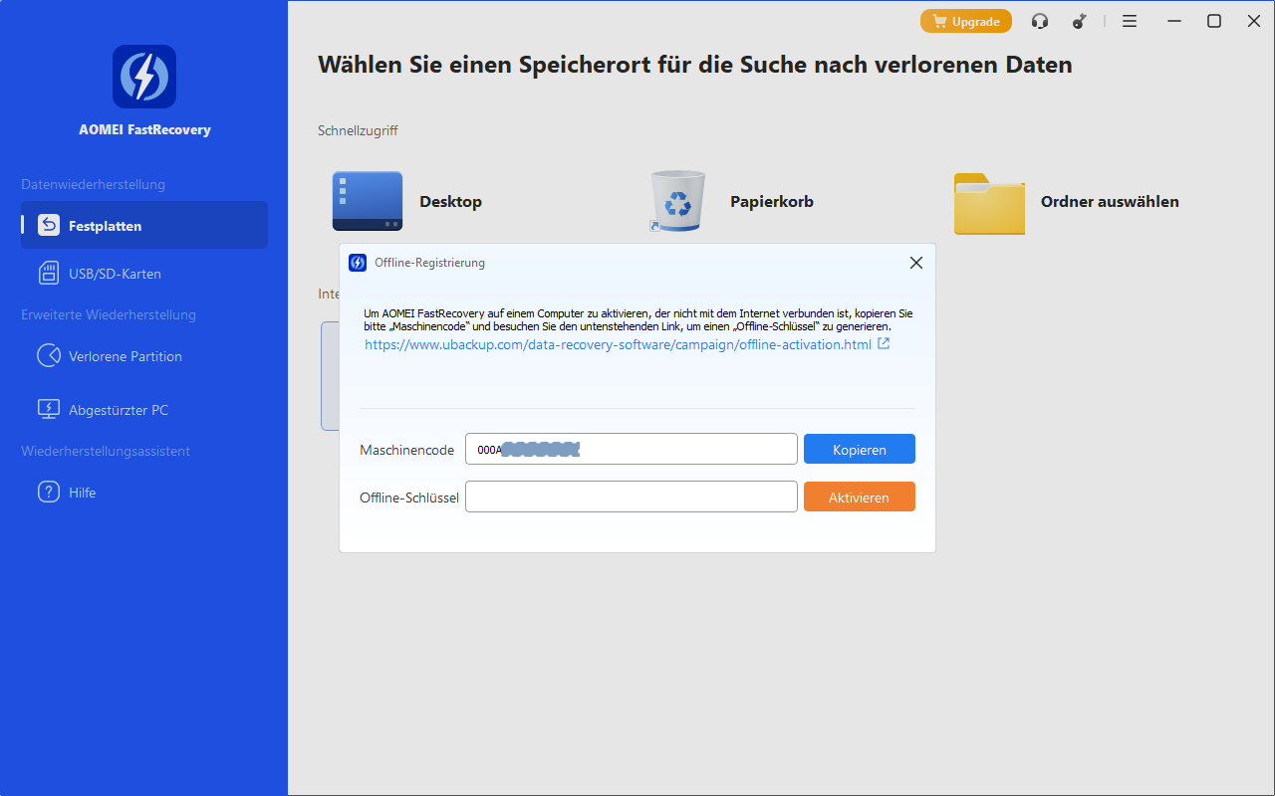Click the Maschinencode input field
Viewport: 1275px width, 796px height.
pos(632,449)
